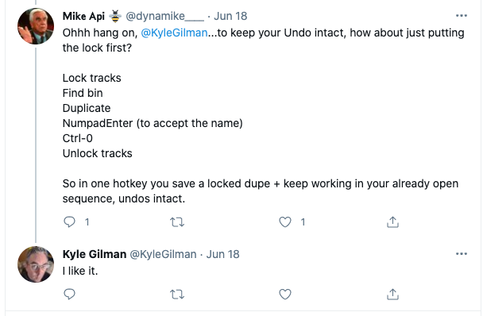Like Mike Api's tweet
Image resolution: width=483 pixels, height=316 pixels.
point(285,222)
